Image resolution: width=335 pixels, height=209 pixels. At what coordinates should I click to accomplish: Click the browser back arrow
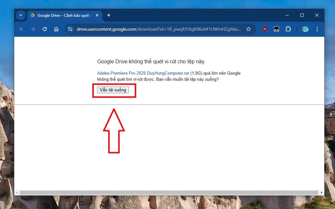(x=21, y=29)
